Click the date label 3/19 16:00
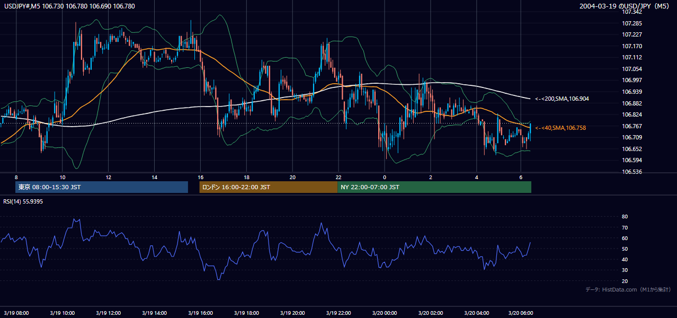 200,313
